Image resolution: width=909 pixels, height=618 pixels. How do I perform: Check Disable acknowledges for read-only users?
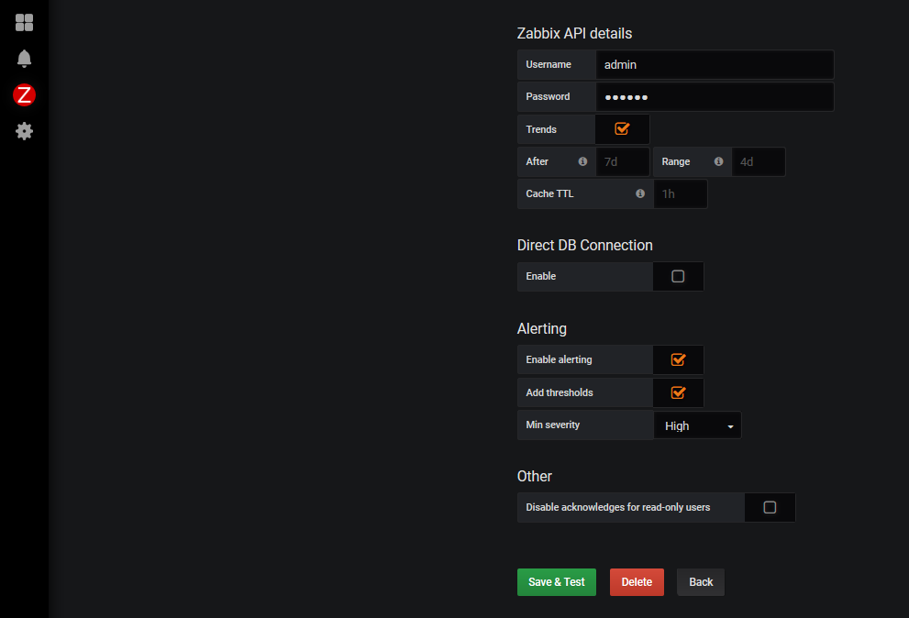click(x=770, y=507)
